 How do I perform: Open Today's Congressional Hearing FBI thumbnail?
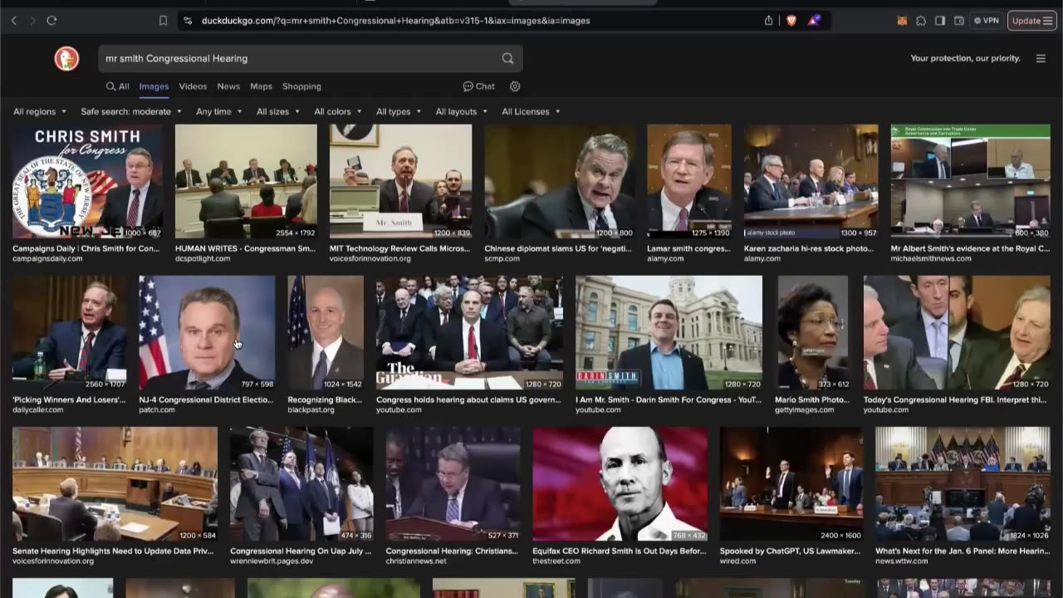coord(957,333)
